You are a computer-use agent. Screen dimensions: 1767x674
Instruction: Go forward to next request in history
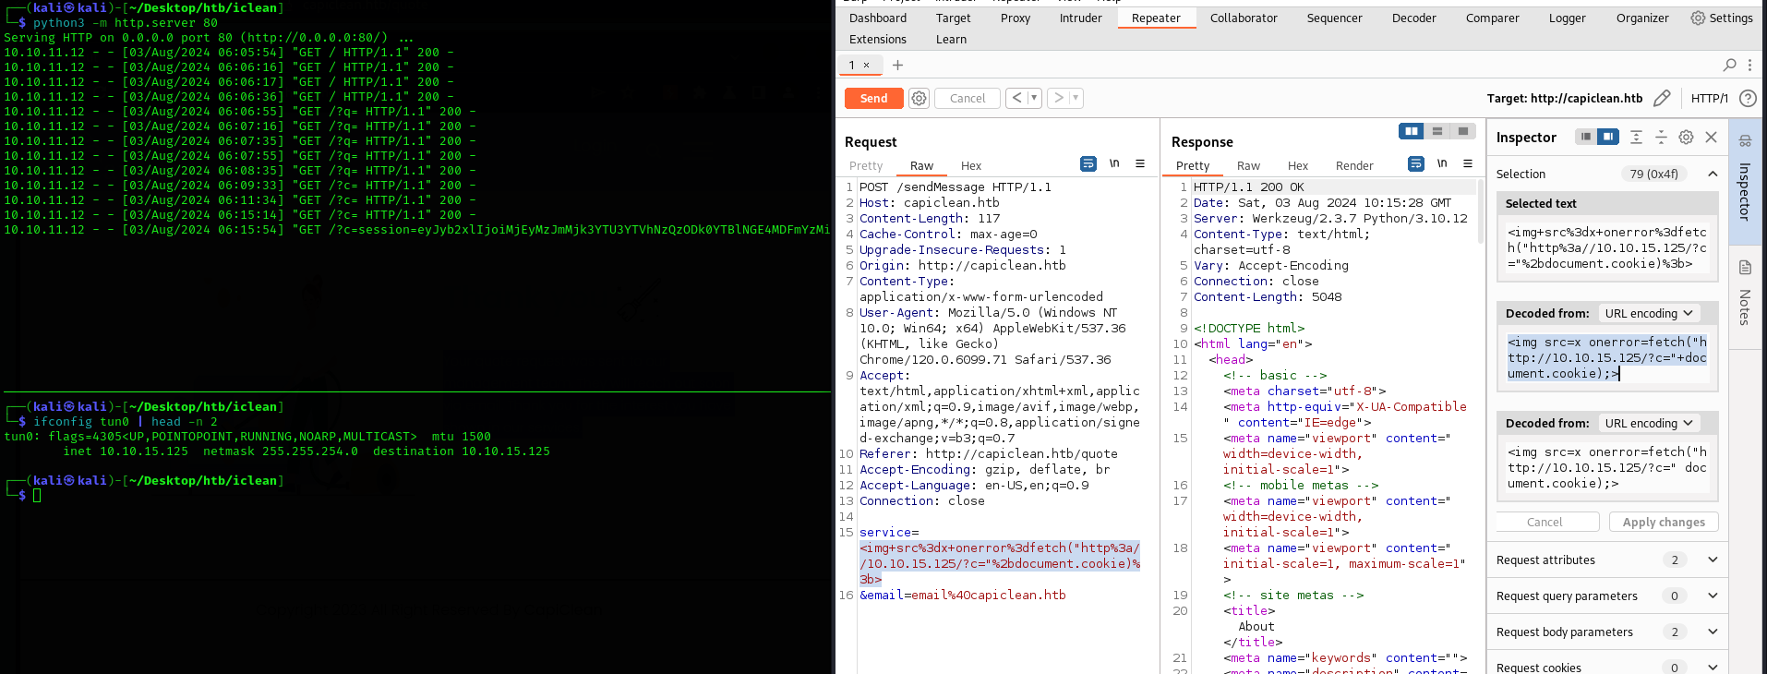pyautogui.click(x=1059, y=98)
